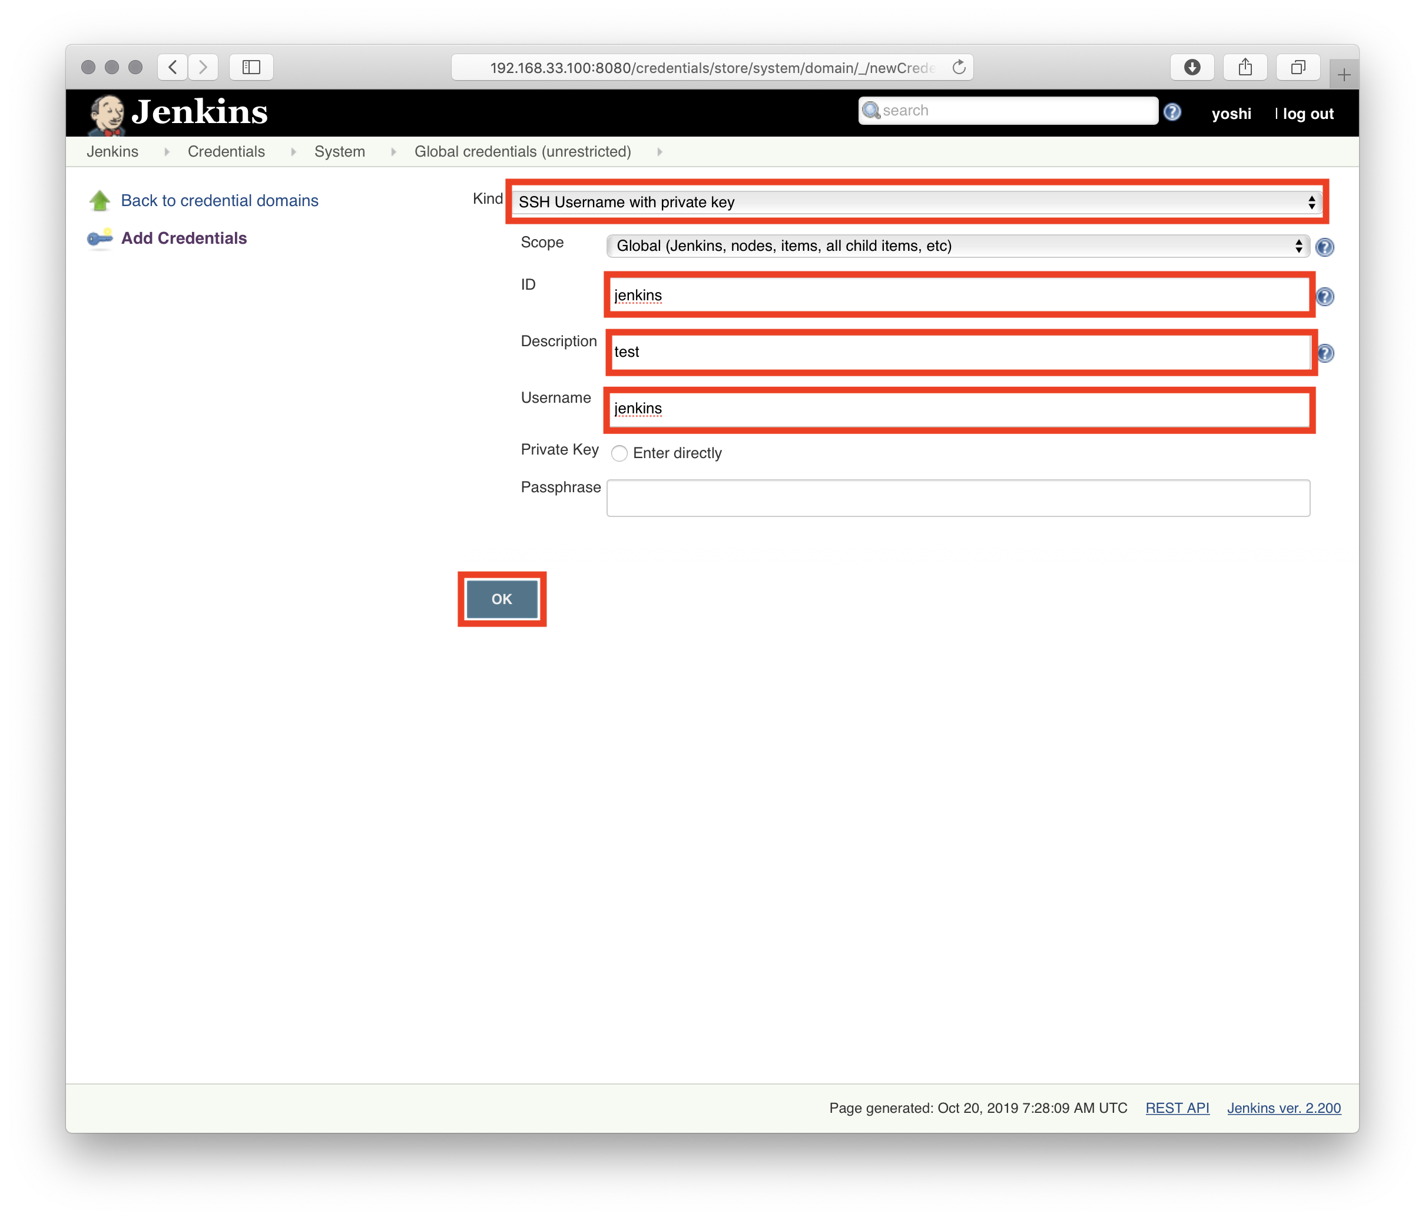The image size is (1425, 1220).
Task: Expand the Jenkins breadcrumb menu arrow
Action: click(x=167, y=152)
